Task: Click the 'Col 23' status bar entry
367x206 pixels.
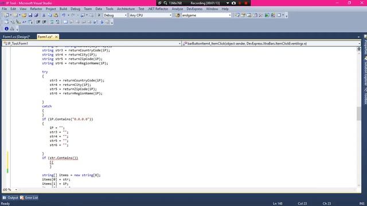Action: coord(302,204)
